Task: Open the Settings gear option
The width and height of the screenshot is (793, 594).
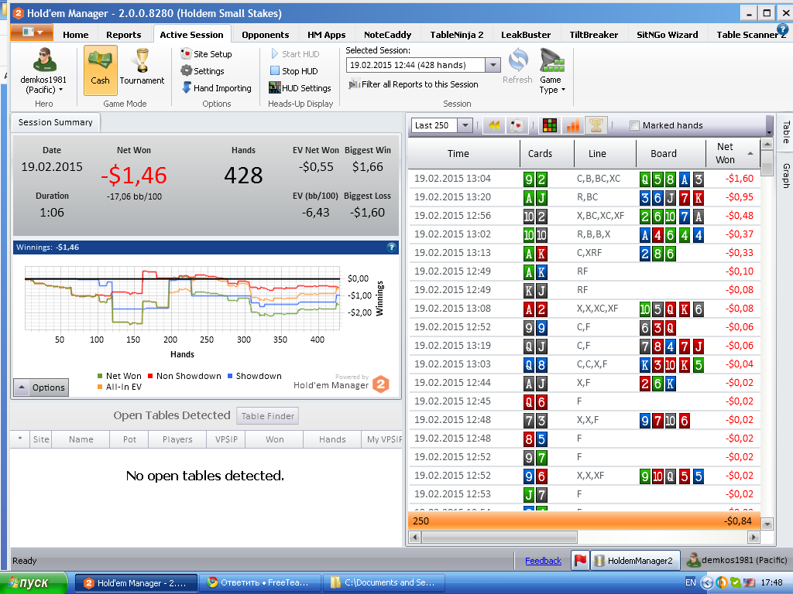Action: pos(202,71)
